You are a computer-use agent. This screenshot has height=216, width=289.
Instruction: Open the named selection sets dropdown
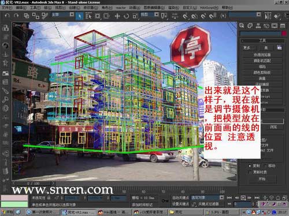245,14
